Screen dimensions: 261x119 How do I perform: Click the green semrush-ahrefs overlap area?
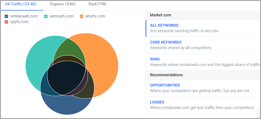(69, 49)
